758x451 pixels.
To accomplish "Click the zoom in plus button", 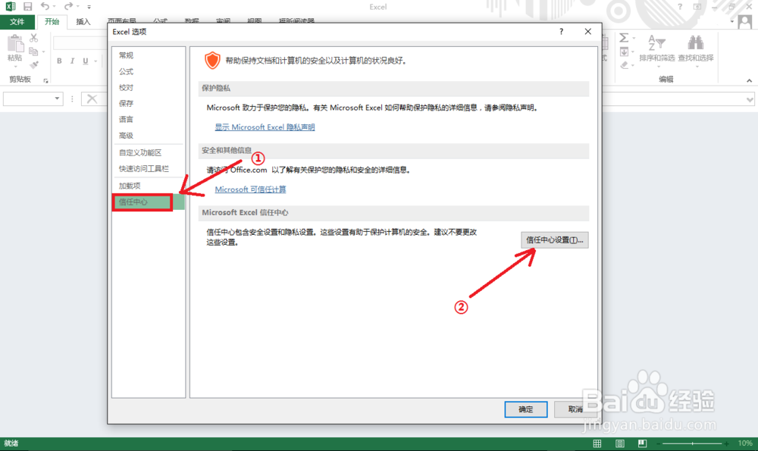I will coord(727,443).
